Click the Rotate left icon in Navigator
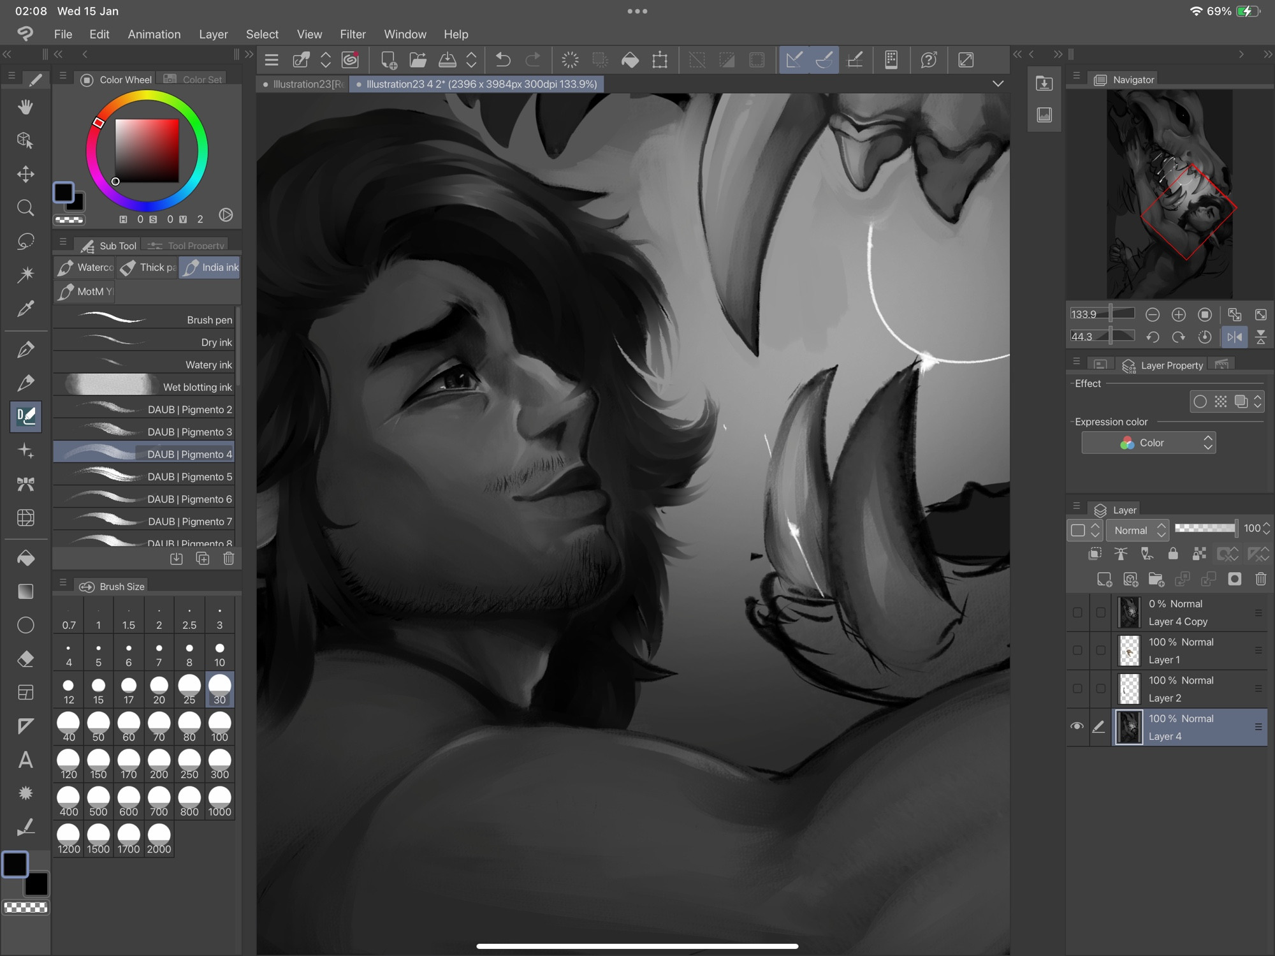This screenshot has width=1275, height=956. click(x=1152, y=337)
